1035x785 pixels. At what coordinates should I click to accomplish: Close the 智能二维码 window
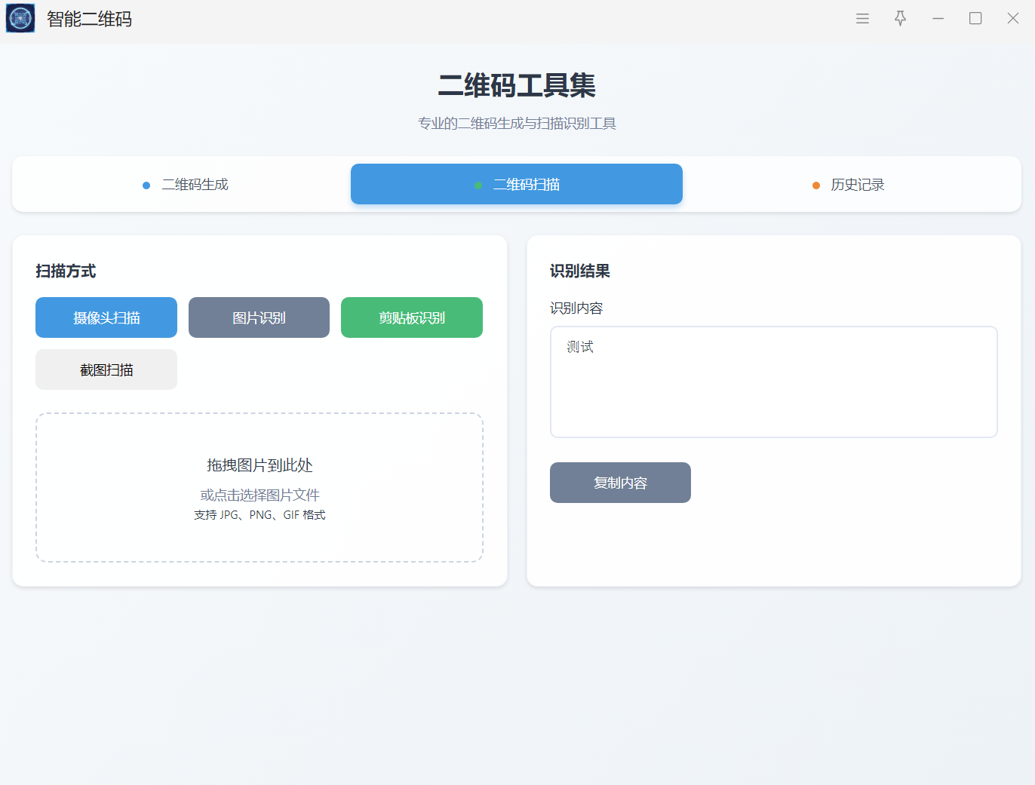click(1013, 19)
